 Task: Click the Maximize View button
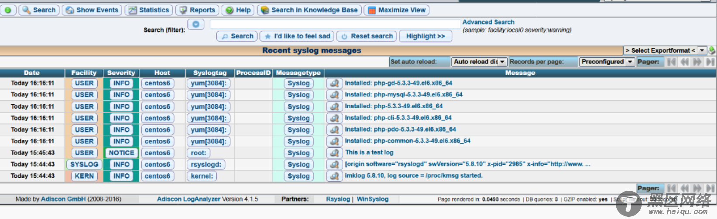[x=397, y=10]
